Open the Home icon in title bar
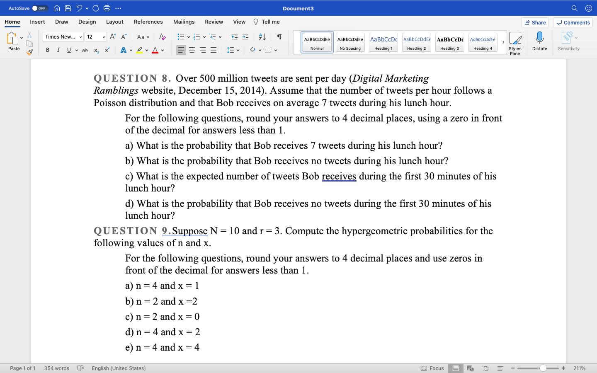This screenshot has width=597, height=373. [x=57, y=8]
